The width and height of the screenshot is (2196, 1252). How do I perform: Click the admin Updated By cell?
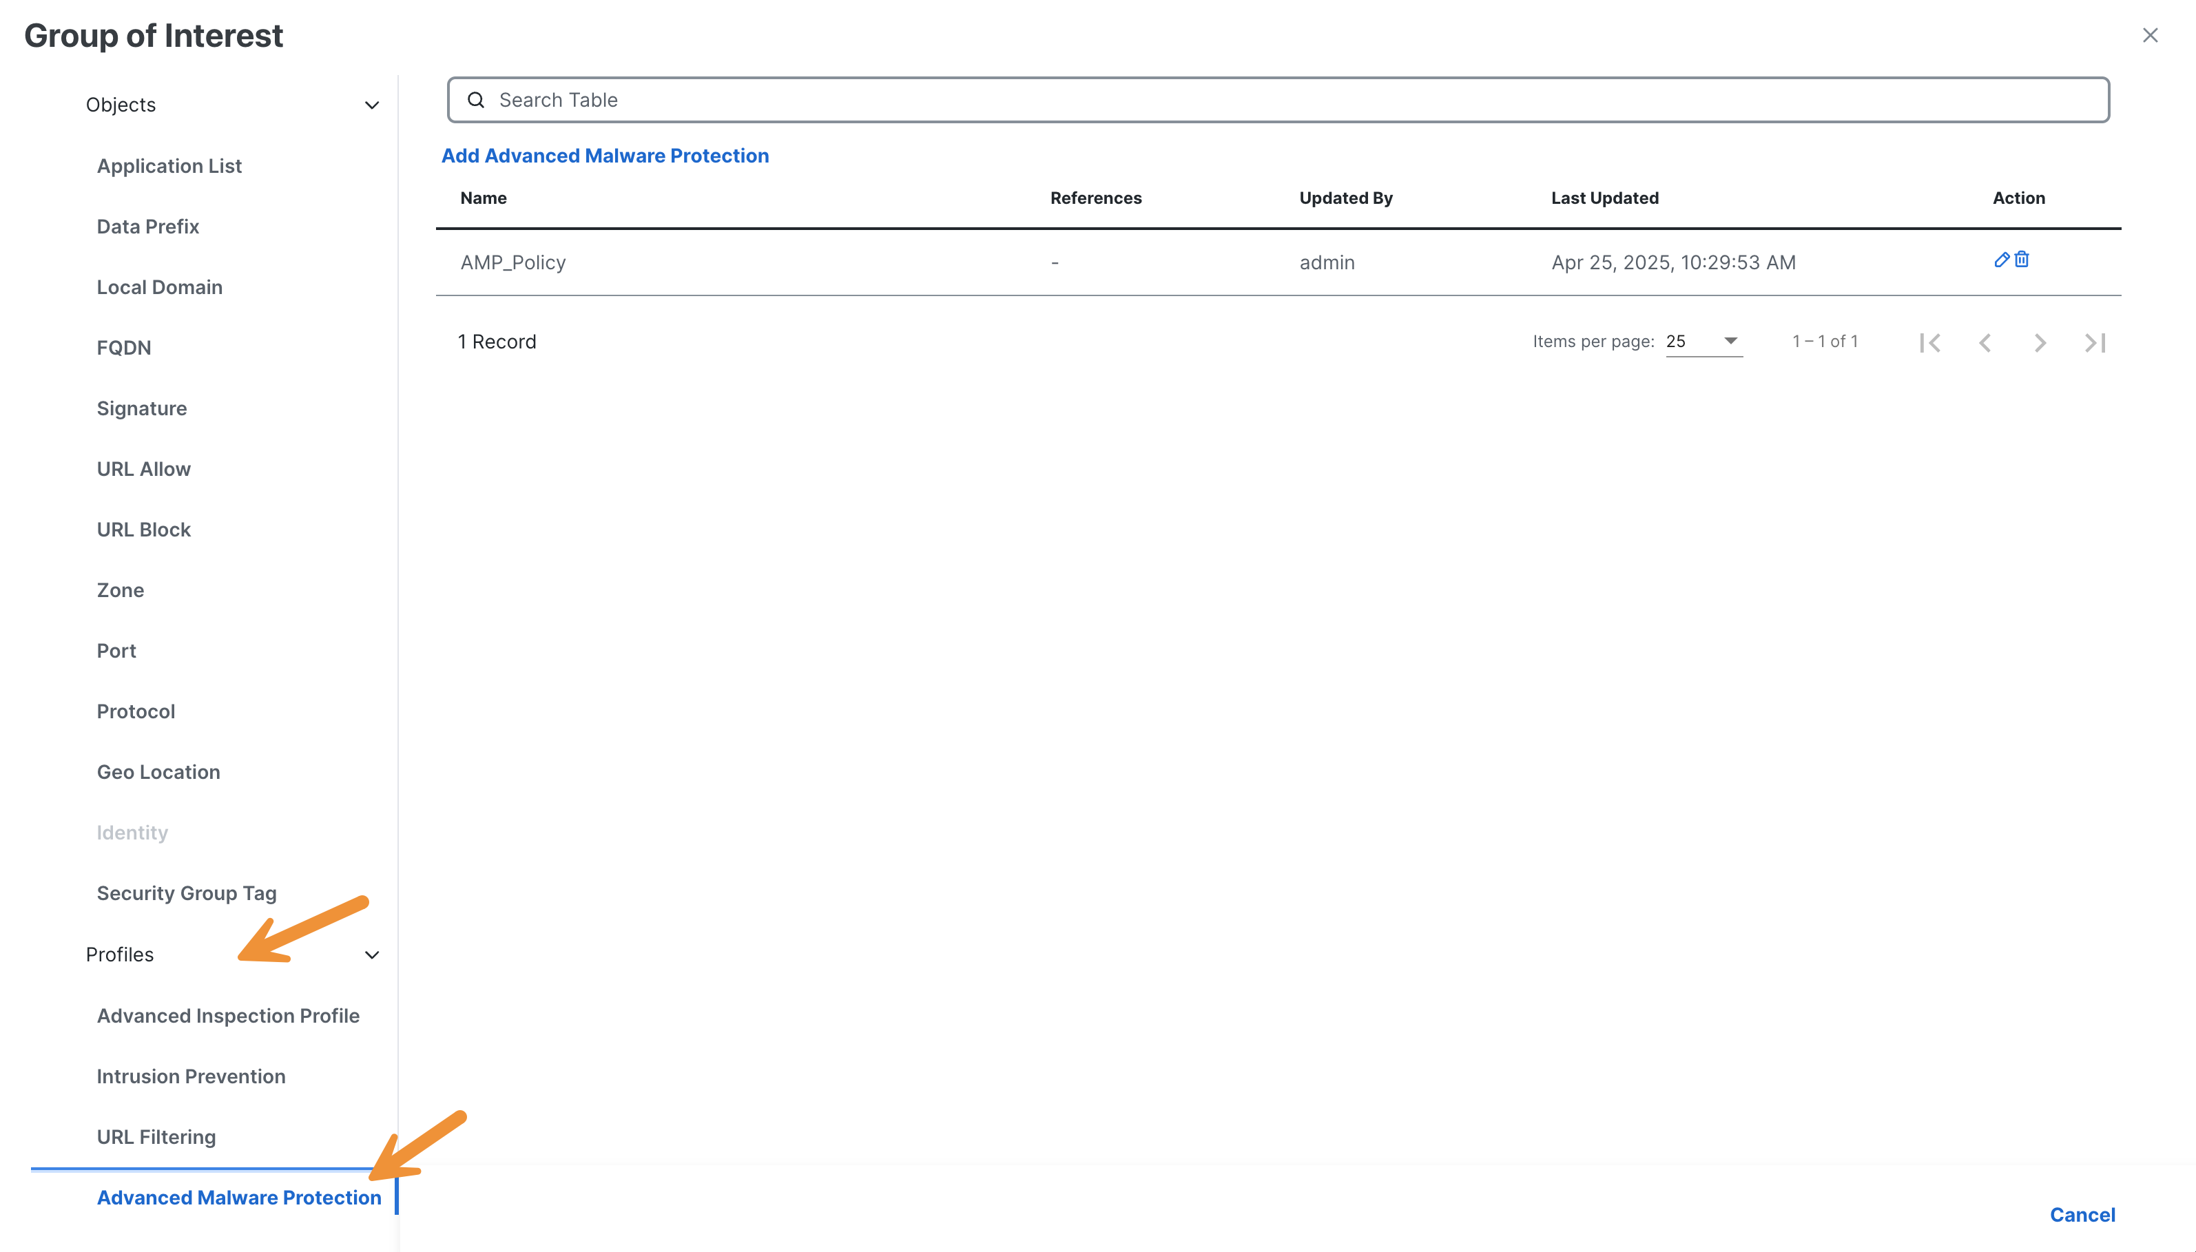[x=1327, y=262]
